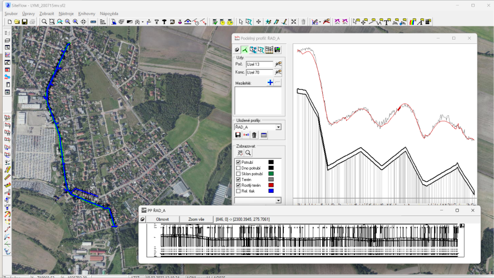This screenshot has height=278, width=494.
Task: Click the rainbow color legend icon
Action: click(412, 22)
